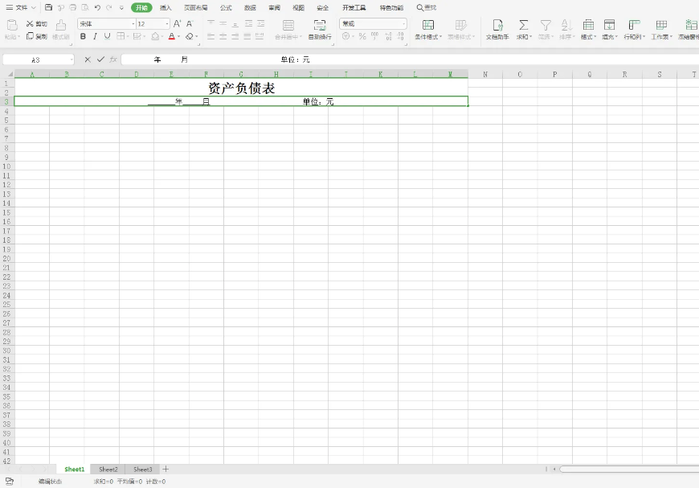Add a new sheet with plus button
Image resolution: width=699 pixels, height=488 pixels.
point(166,469)
